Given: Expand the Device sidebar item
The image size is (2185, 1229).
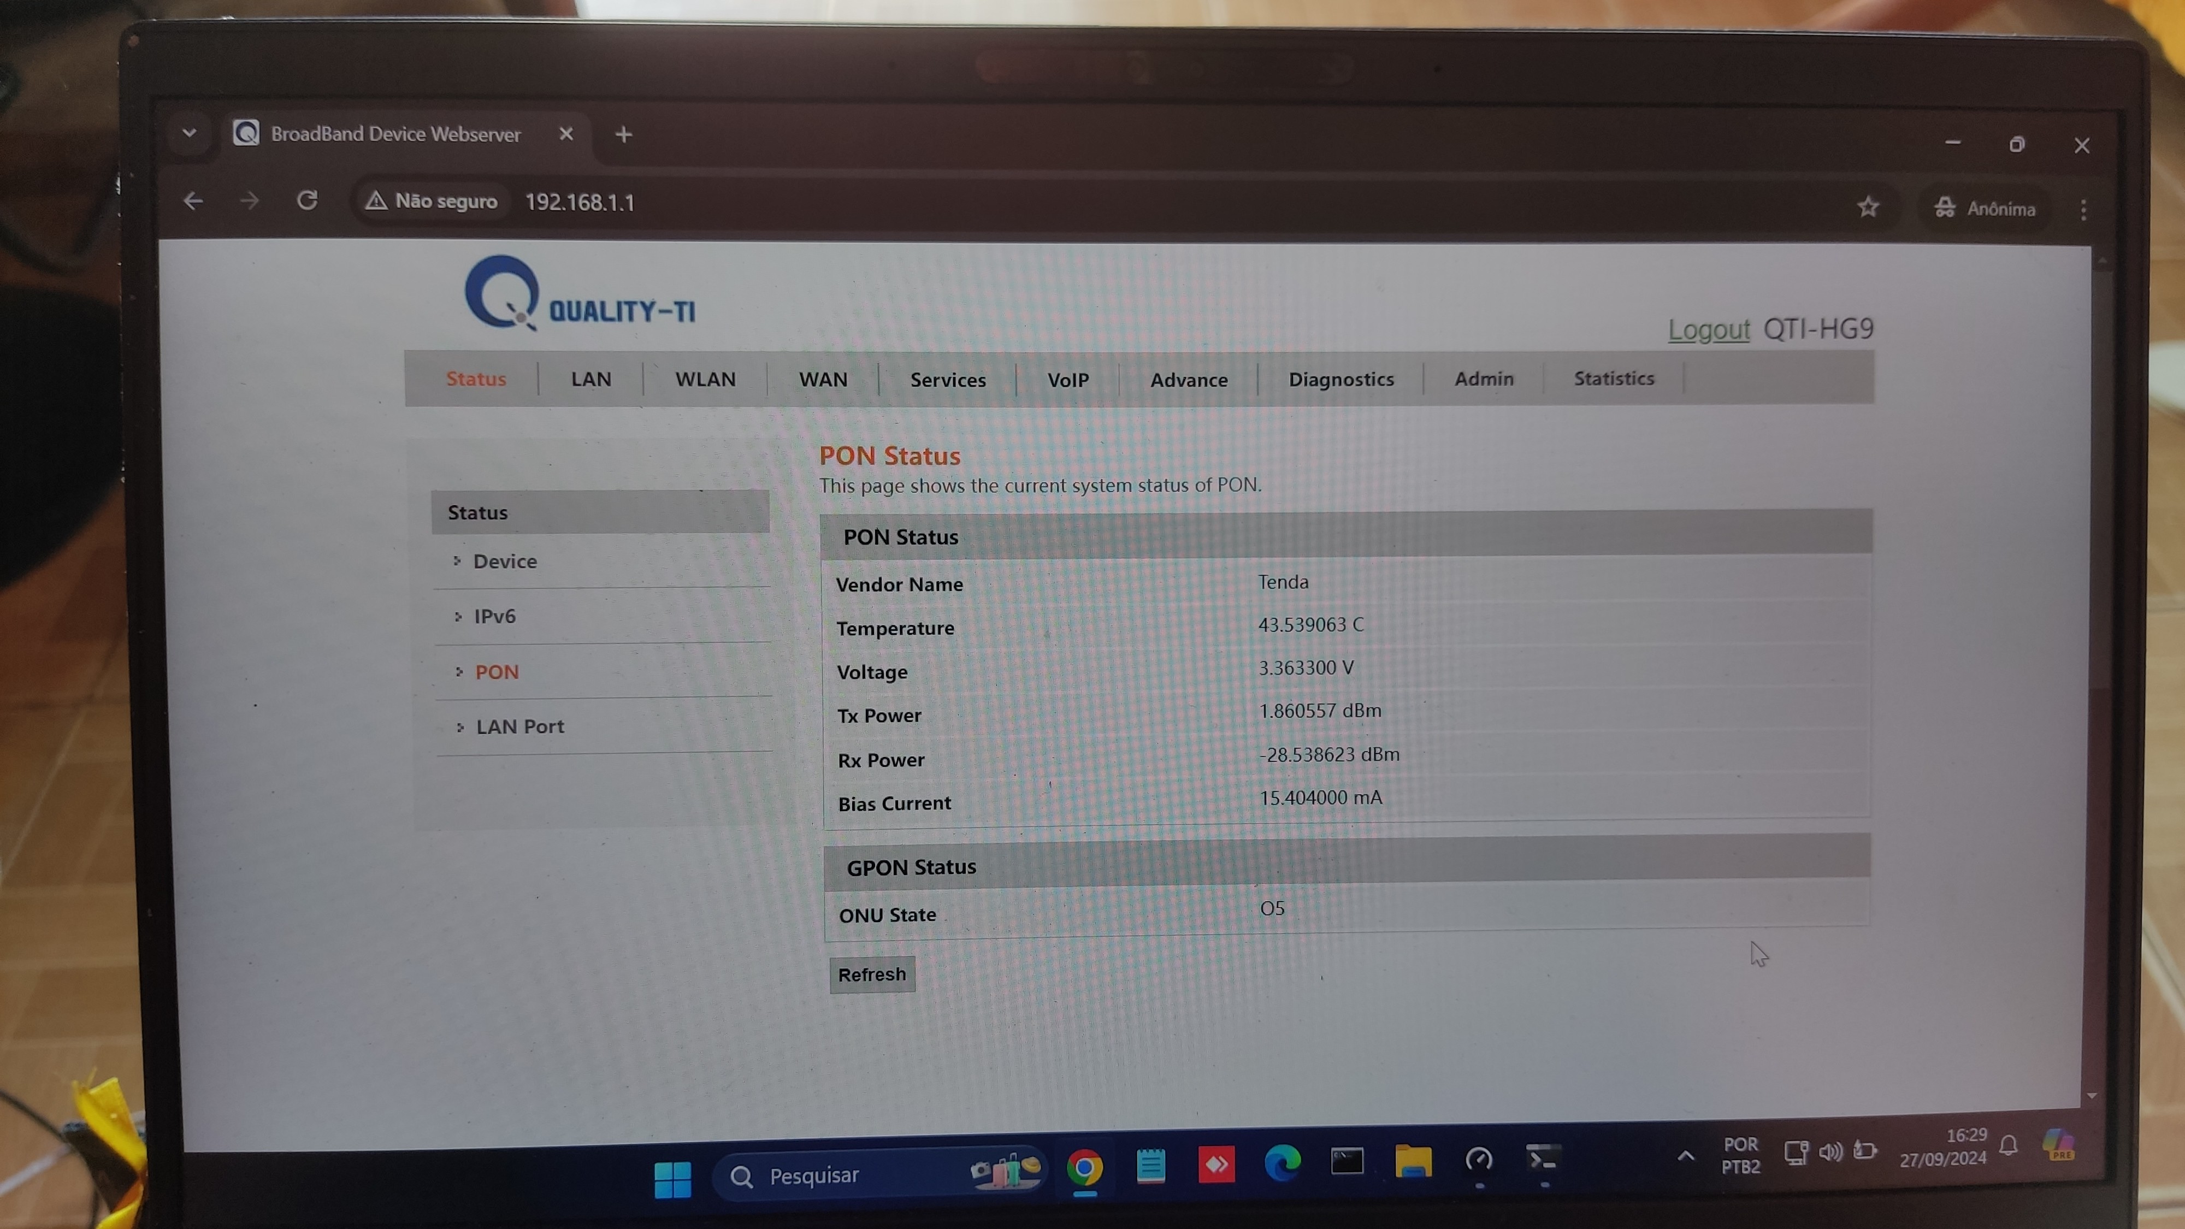Looking at the screenshot, I should coord(505,562).
